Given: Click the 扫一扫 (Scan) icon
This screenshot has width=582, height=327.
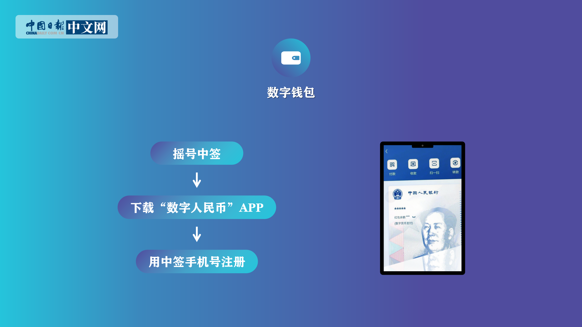Looking at the screenshot, I should (434, 163).
